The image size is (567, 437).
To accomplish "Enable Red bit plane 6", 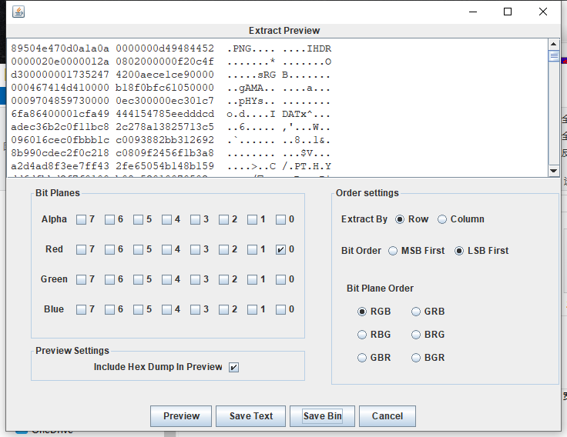I will tap(109, 249).
